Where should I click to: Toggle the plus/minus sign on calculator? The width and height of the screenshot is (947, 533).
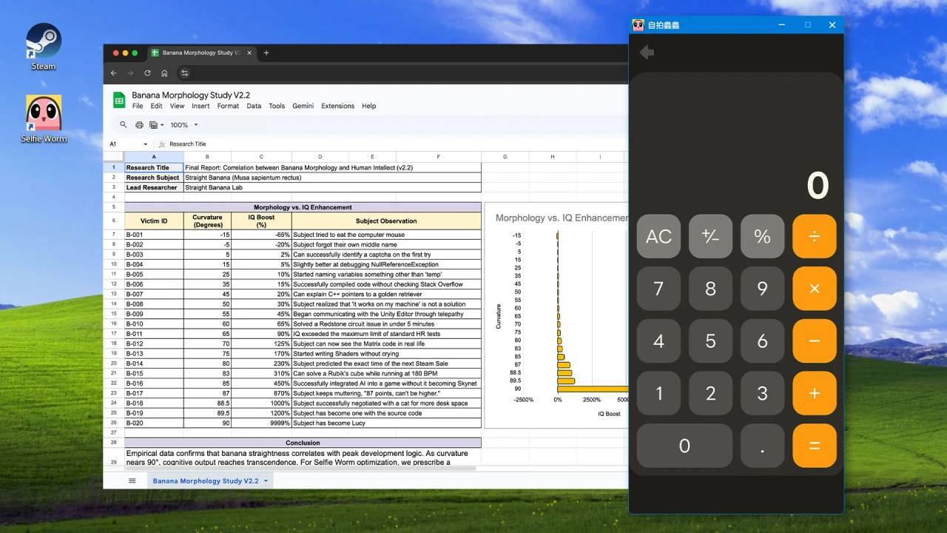tap(710, 236)
